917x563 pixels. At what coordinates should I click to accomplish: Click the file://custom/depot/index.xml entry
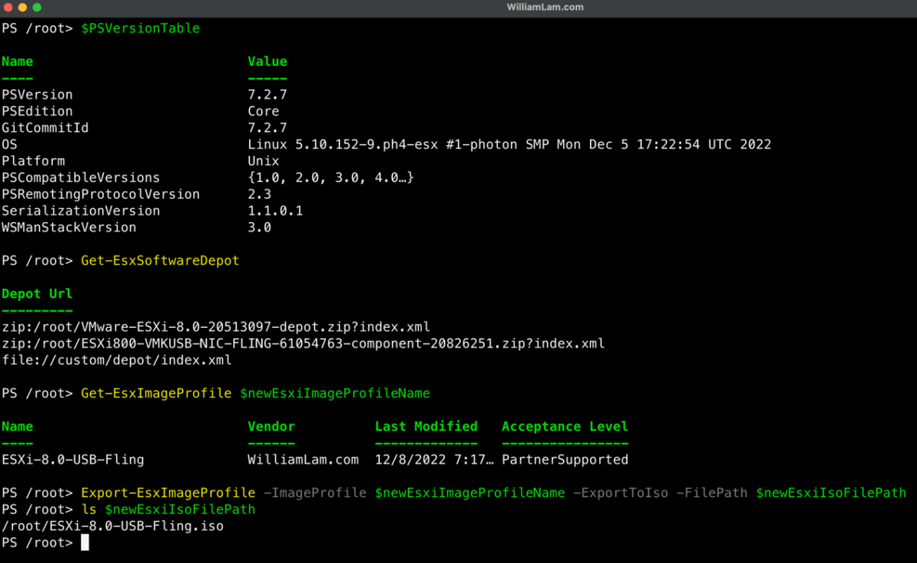pos(117,361)
